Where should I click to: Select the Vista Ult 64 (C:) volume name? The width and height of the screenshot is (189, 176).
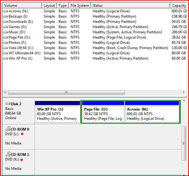coord(21,48)
